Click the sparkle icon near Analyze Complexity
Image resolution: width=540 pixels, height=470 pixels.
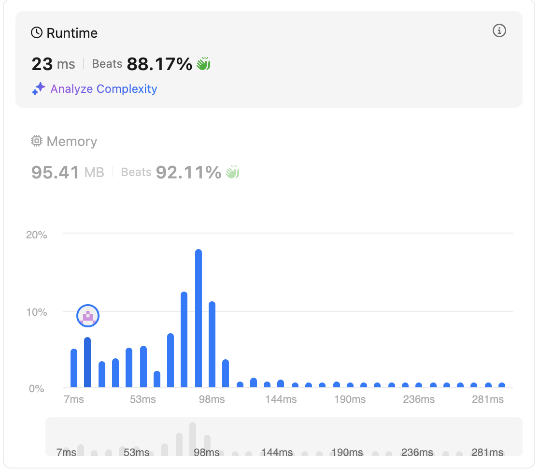pos(39,88)
